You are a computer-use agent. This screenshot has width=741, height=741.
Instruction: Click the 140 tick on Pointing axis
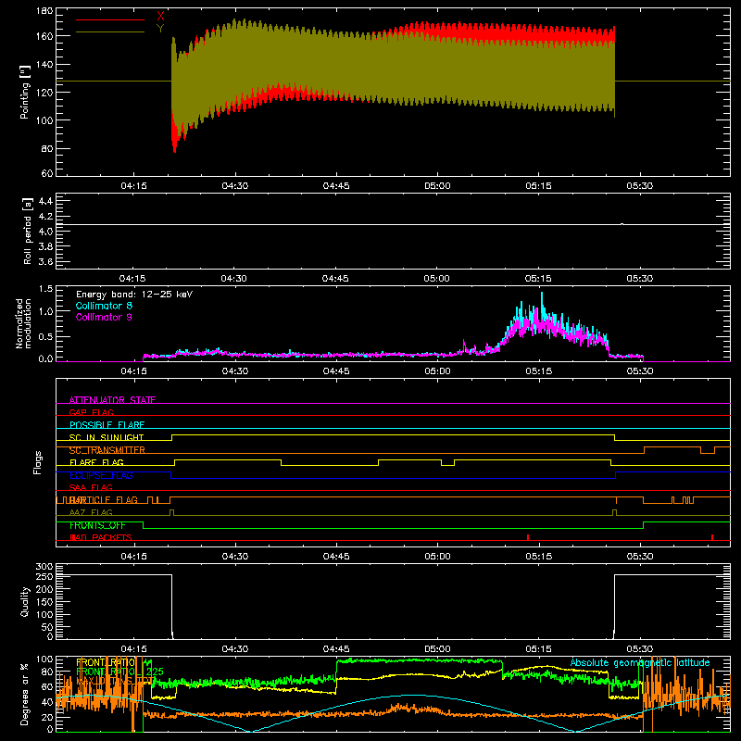click(x=44, y=64)
